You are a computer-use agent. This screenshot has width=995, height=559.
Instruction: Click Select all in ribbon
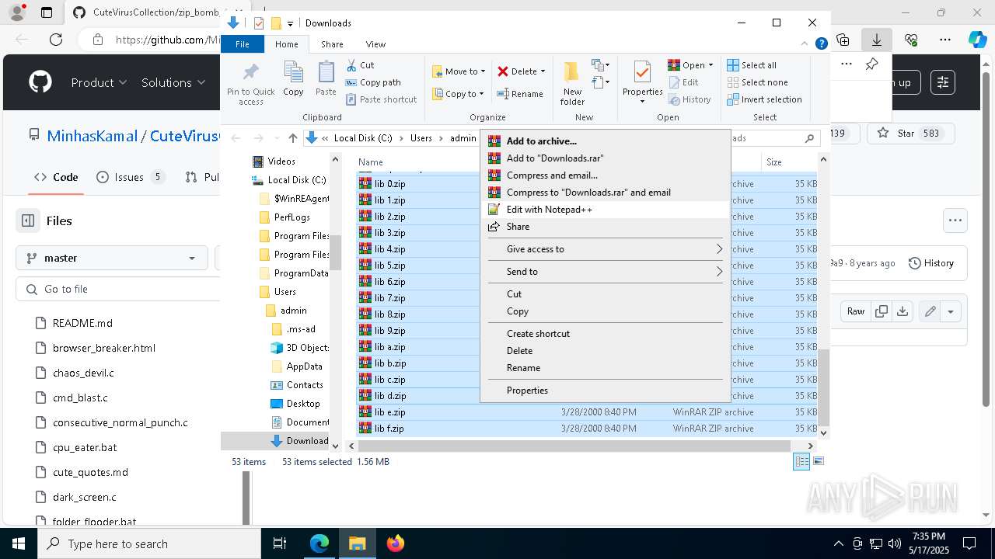click(752, 65)
